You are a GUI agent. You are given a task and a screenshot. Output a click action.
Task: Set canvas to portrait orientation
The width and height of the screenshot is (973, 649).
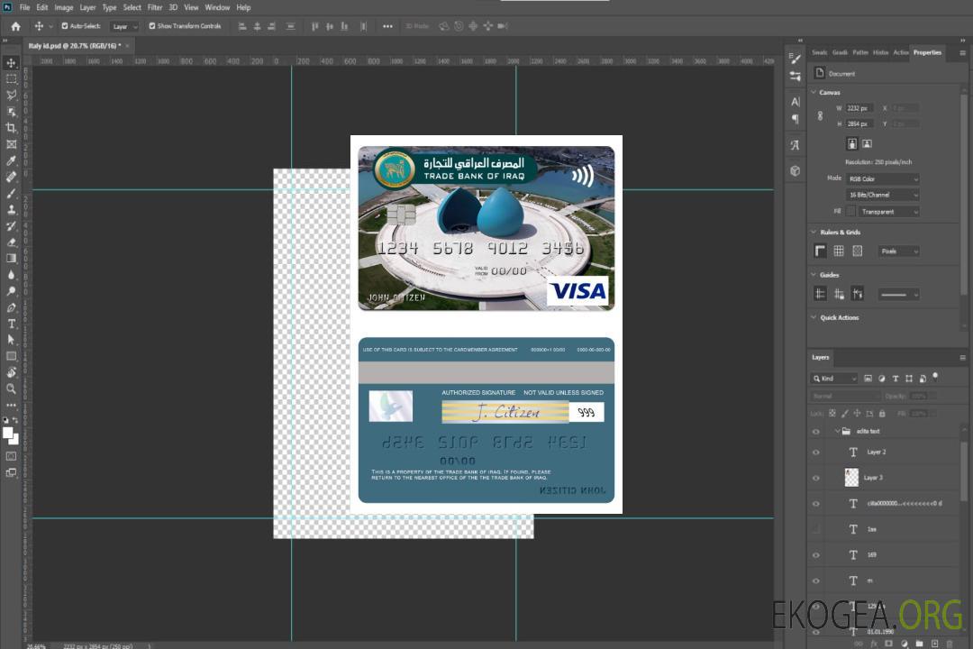point(852,144)
